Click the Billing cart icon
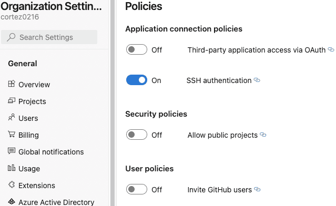336x206 pixels. click(x=12, y=134)
